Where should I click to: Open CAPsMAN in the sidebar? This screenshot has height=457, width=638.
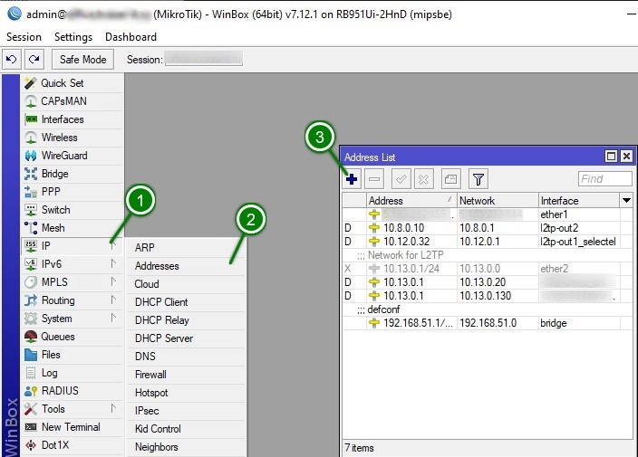point(63,101)
